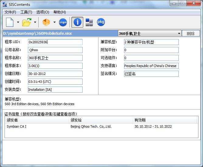Click the 安装类型 field showing Installation [SA]

coord(55,90)
